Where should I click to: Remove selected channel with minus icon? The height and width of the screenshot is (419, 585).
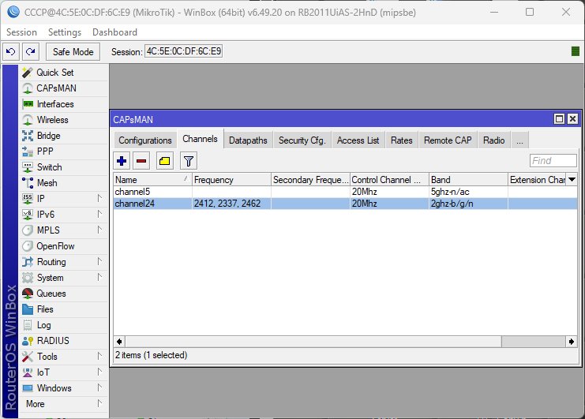click(x=141, y=161)
